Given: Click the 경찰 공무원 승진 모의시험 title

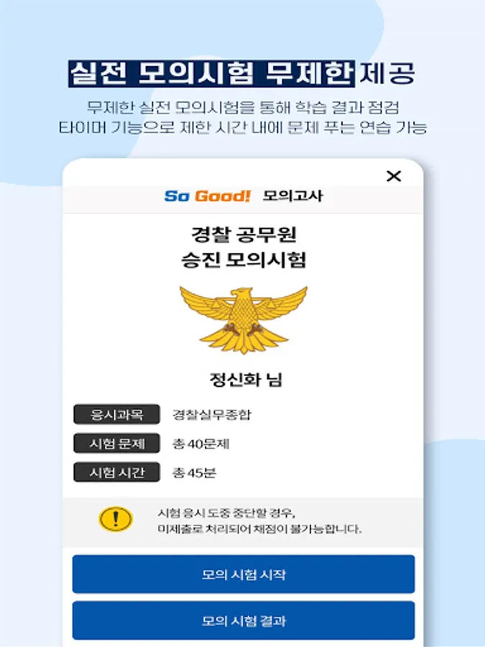Looking at the screenshot, I should click(x=244, y=247).
